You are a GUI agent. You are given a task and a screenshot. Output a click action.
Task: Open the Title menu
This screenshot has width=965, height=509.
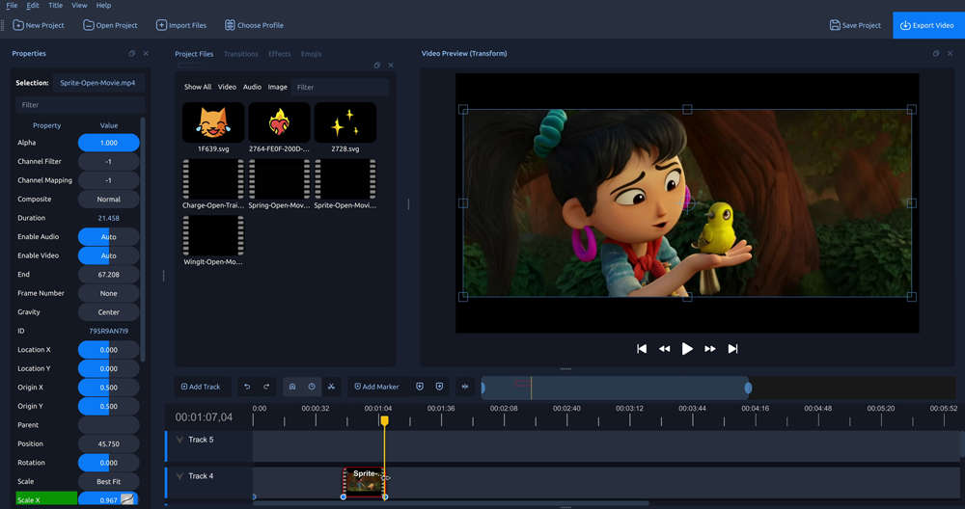click(x=56, y=6)
